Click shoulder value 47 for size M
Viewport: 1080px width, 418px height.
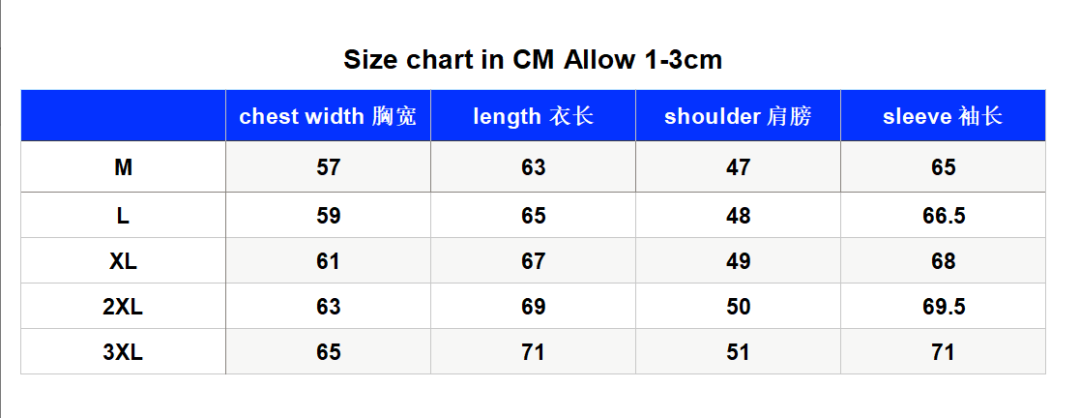pyautogui.click(x=738, y=167)
